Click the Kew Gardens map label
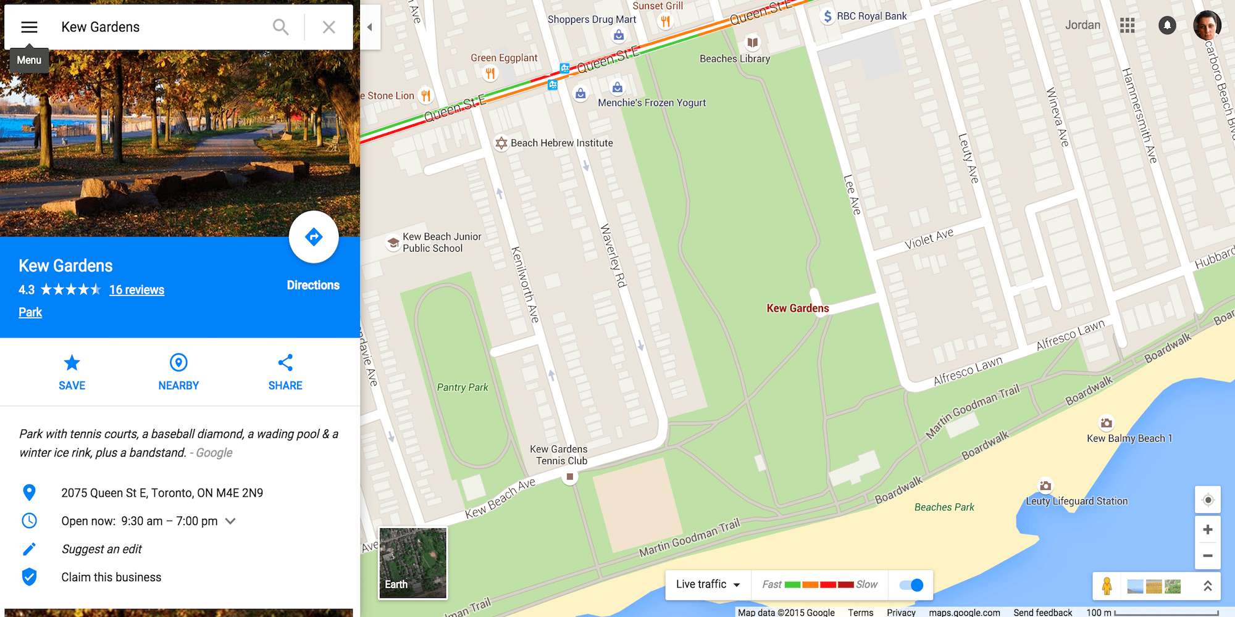The width and height of the screenshot is (1235, 617). point(798,308)
